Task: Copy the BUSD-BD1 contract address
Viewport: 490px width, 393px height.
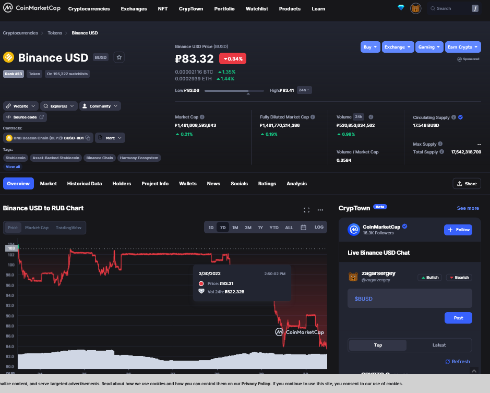Action: 88,138
